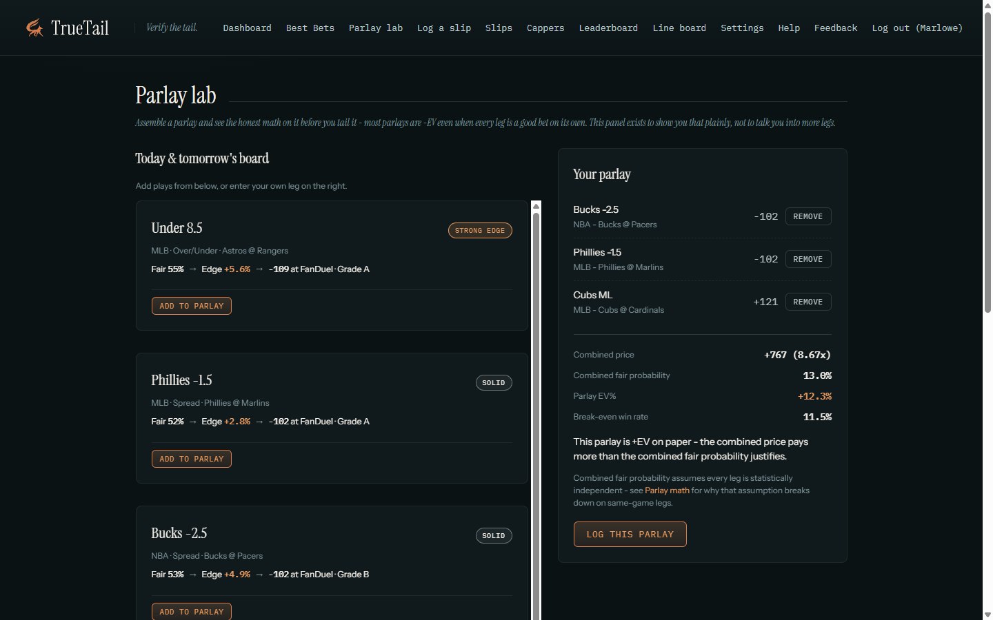
Task: Click Today & tomorrow's board heading
Action: click(x=202, y=158)
